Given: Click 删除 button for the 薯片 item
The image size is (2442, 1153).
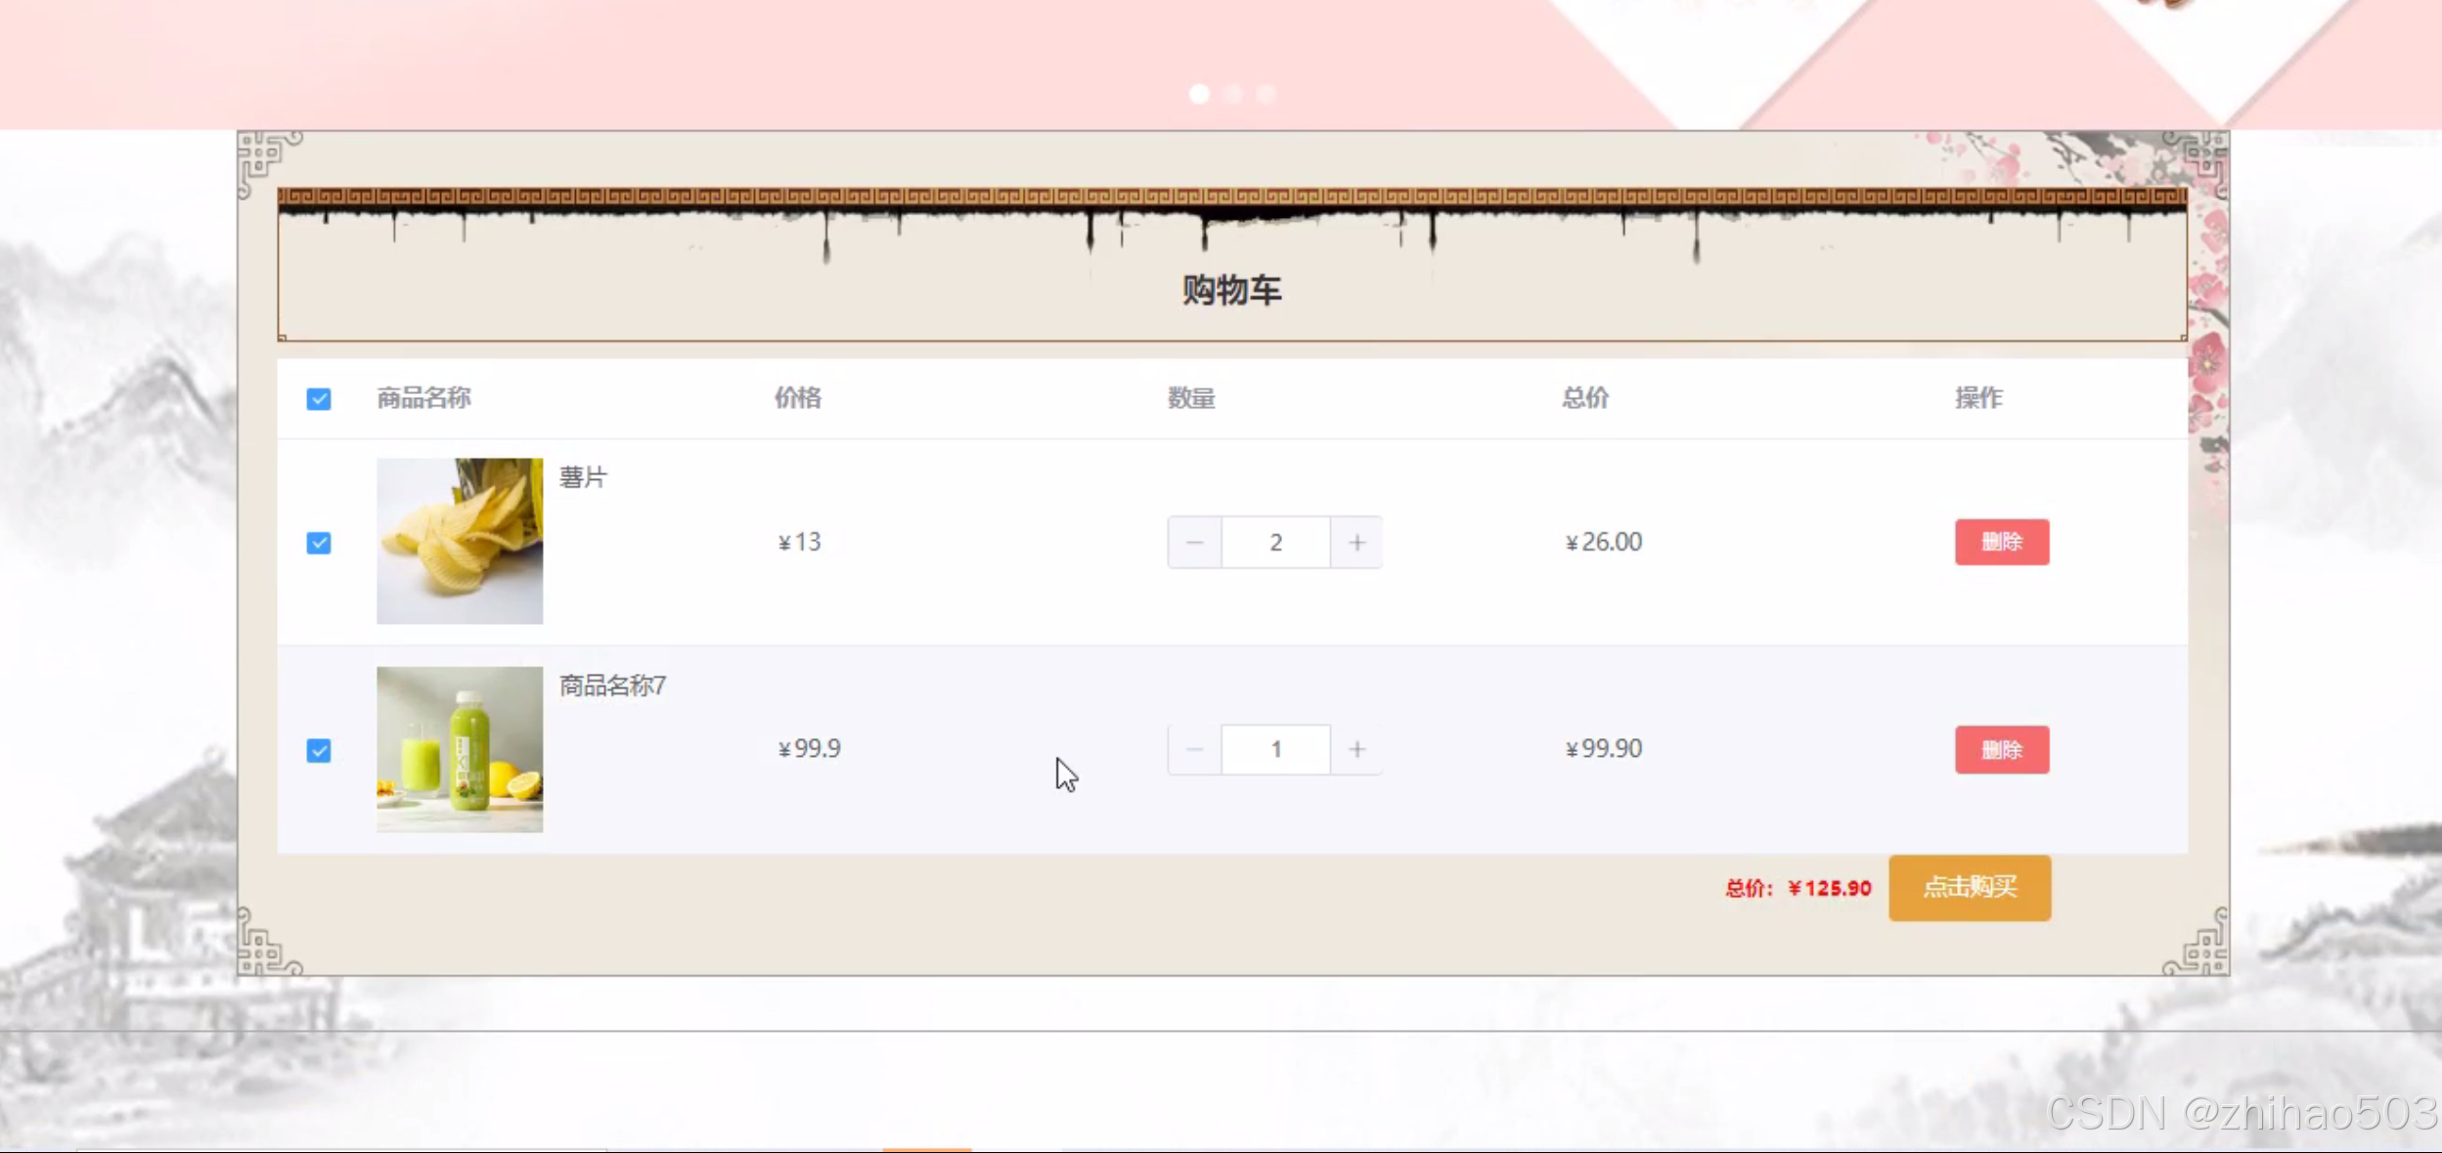Looking at the screenshot, I should (2000, 542).
